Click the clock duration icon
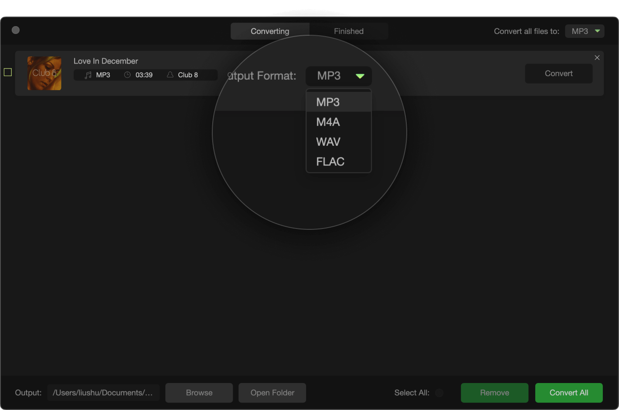Image resolution: width=619 pixels, height=410 pixels. pos(127,75)
